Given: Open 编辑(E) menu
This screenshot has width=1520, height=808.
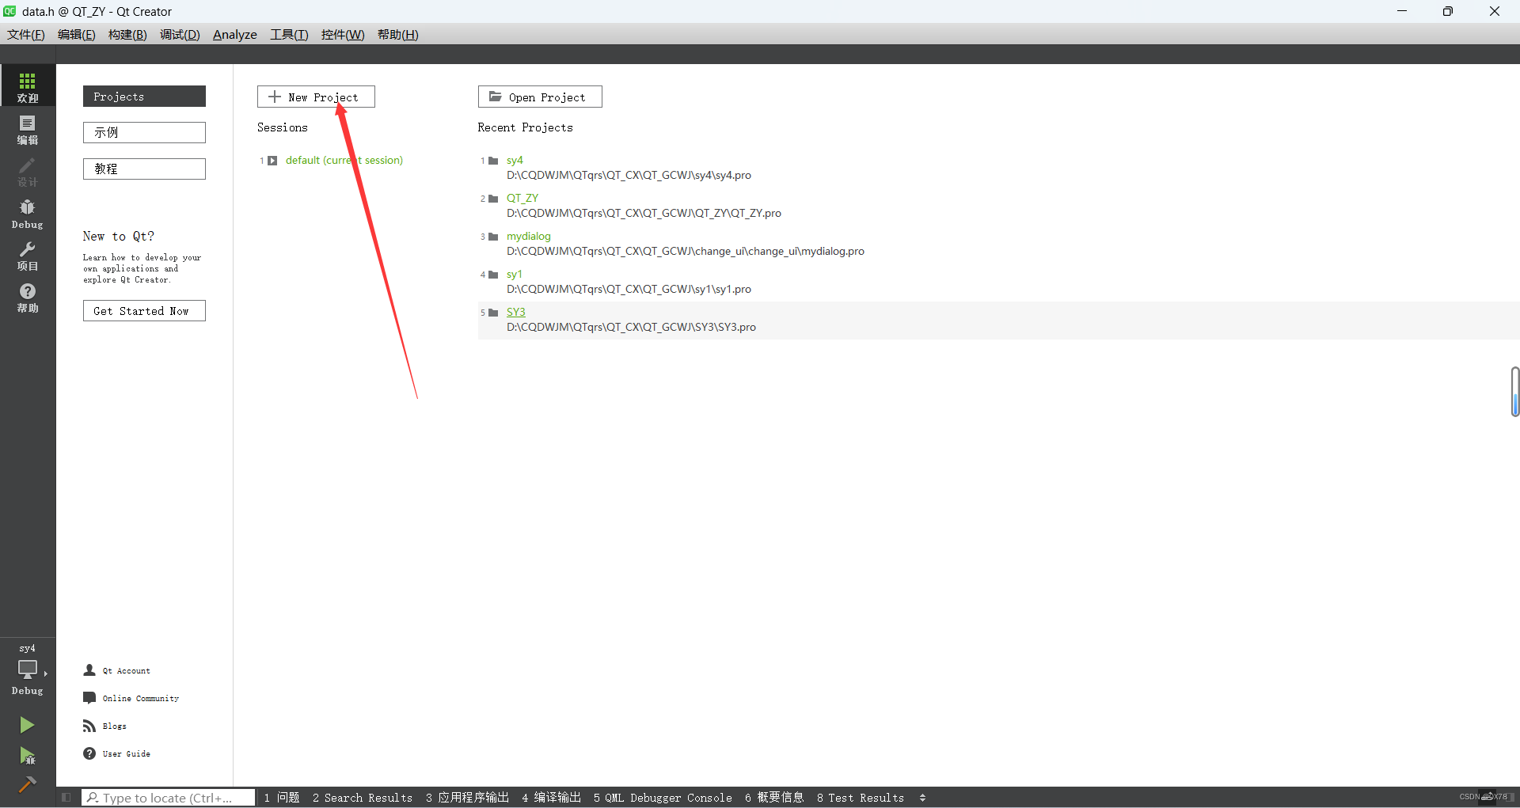Looking at the screenshot, I should pyautogui.click(x=77, y=34).
